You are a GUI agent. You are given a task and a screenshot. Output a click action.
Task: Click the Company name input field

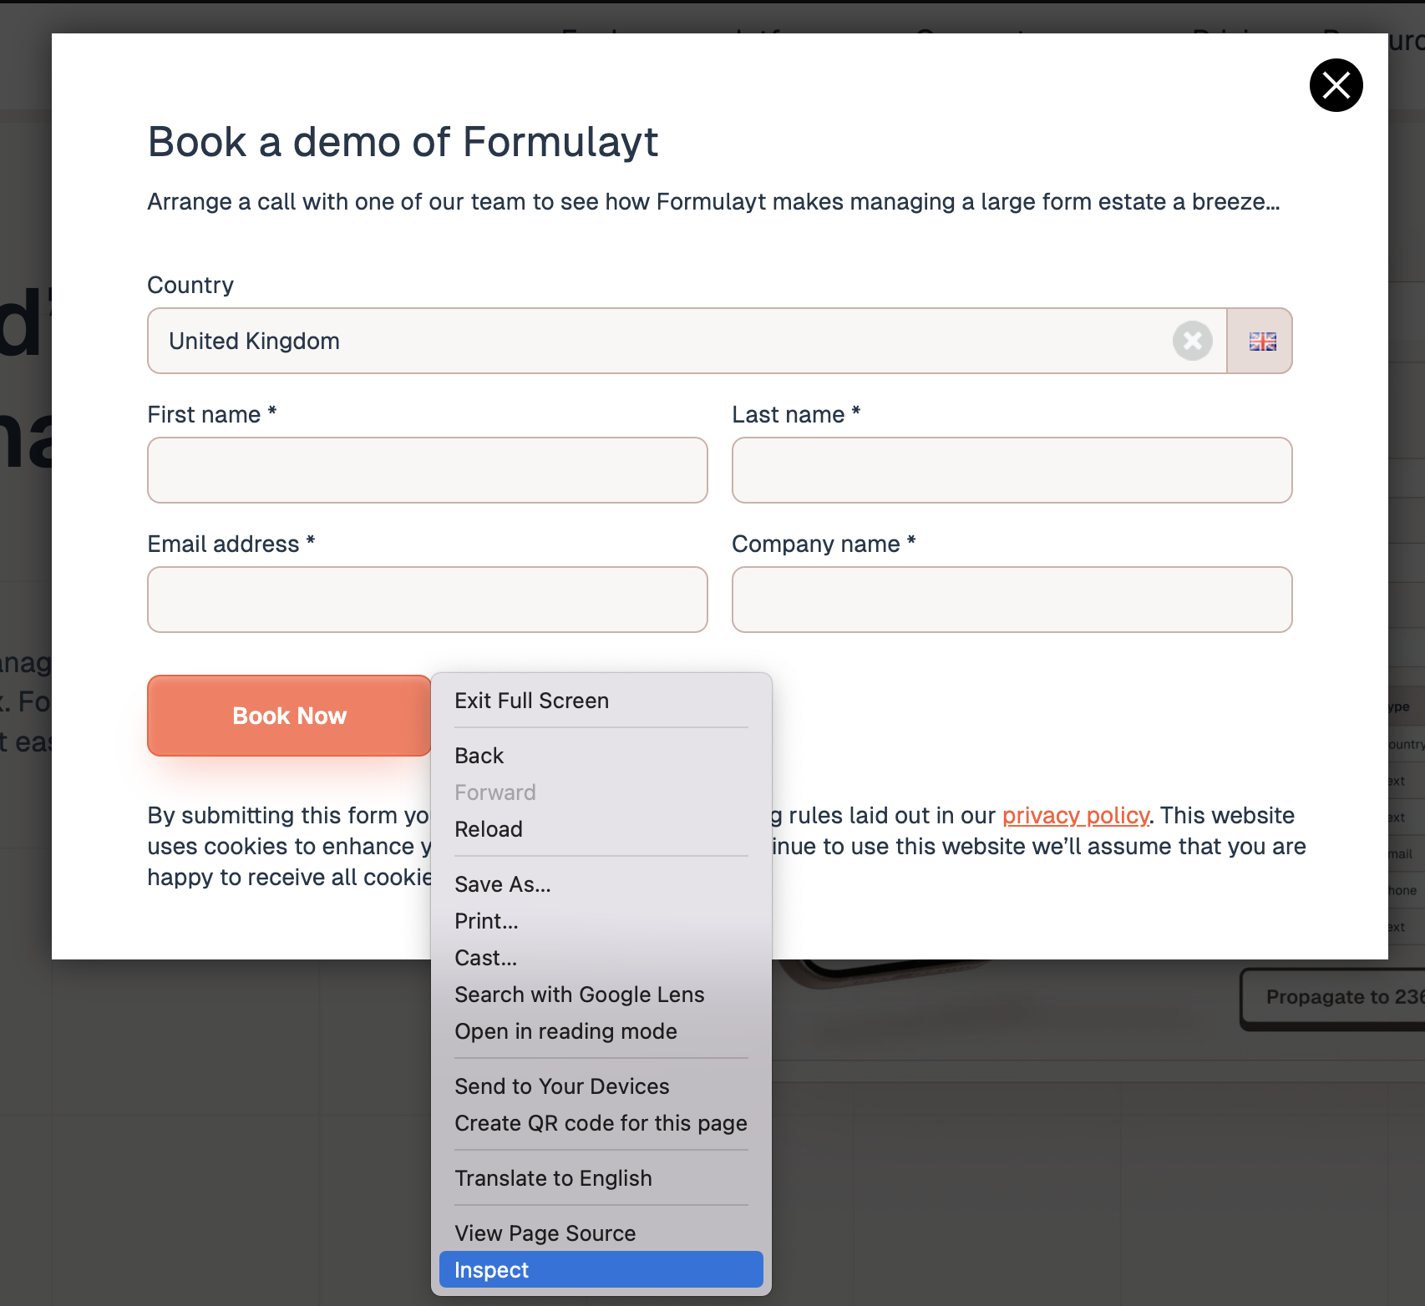tap(1012, 600)
